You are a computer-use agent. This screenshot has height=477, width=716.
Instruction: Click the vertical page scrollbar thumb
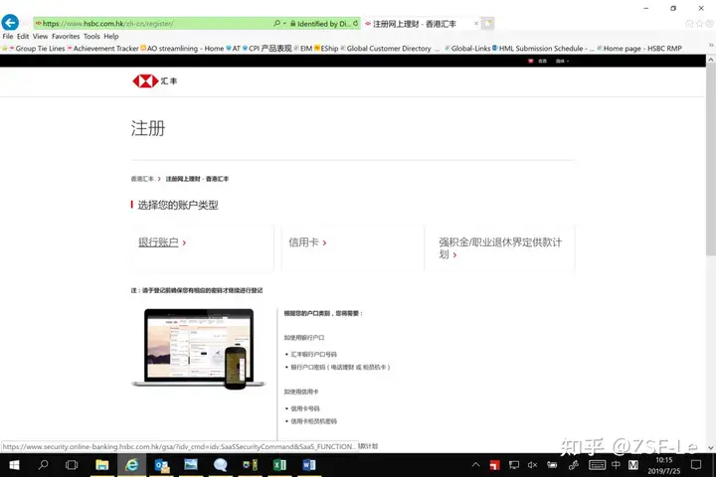click(710, 160)
